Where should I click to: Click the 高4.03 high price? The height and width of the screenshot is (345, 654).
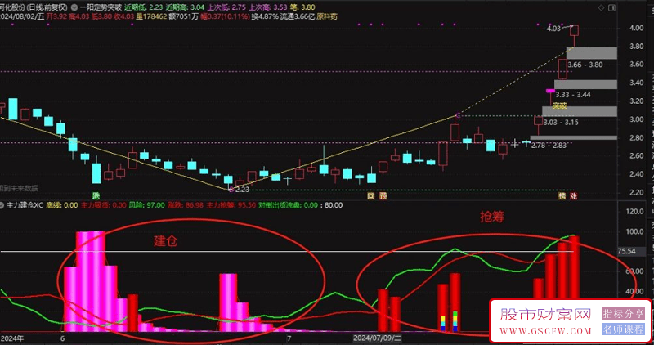80,16
